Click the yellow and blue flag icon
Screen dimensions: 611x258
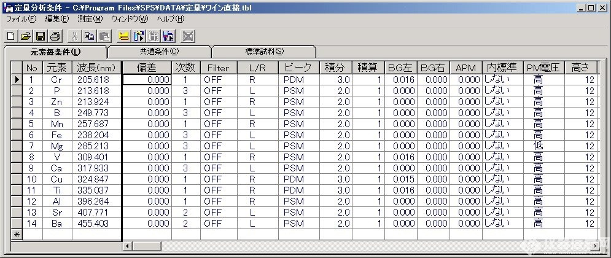pyautogui.click(x=139, y=36)
